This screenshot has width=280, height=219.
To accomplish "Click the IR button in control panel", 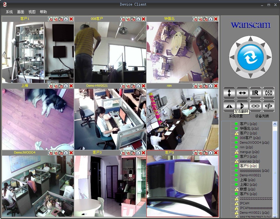I will pyautogui.click(x=255, y=93).
